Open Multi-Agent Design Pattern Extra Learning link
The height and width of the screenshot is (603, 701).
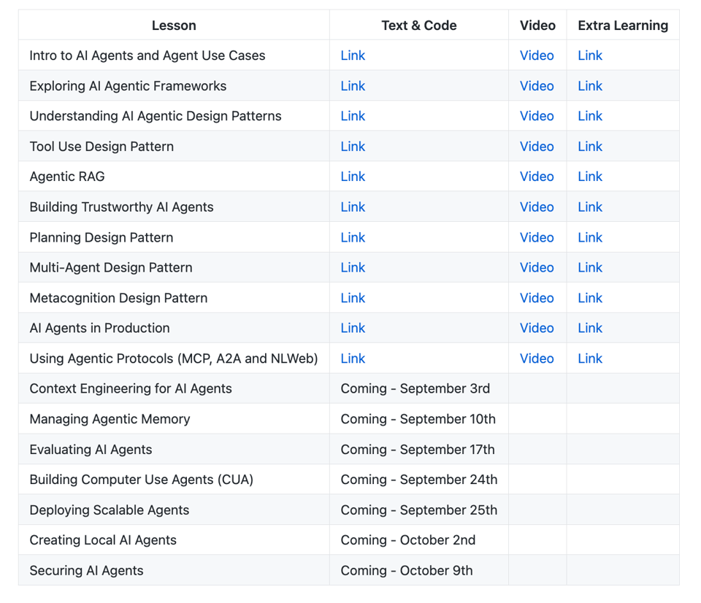590,268
